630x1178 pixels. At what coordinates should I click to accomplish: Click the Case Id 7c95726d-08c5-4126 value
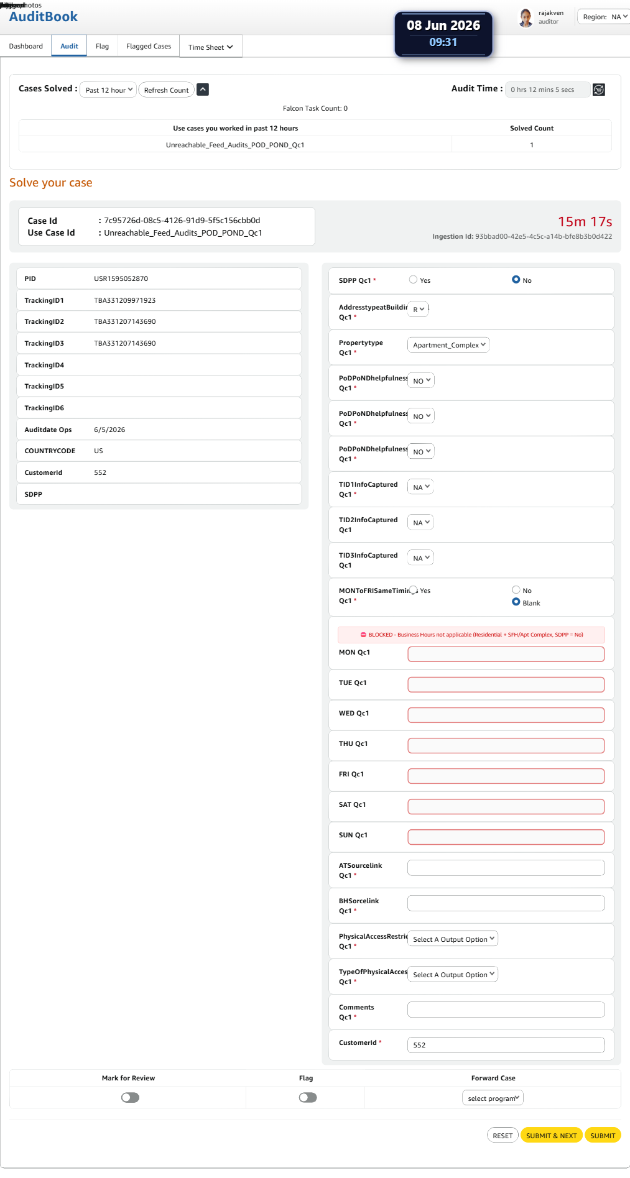coord(182,220)
